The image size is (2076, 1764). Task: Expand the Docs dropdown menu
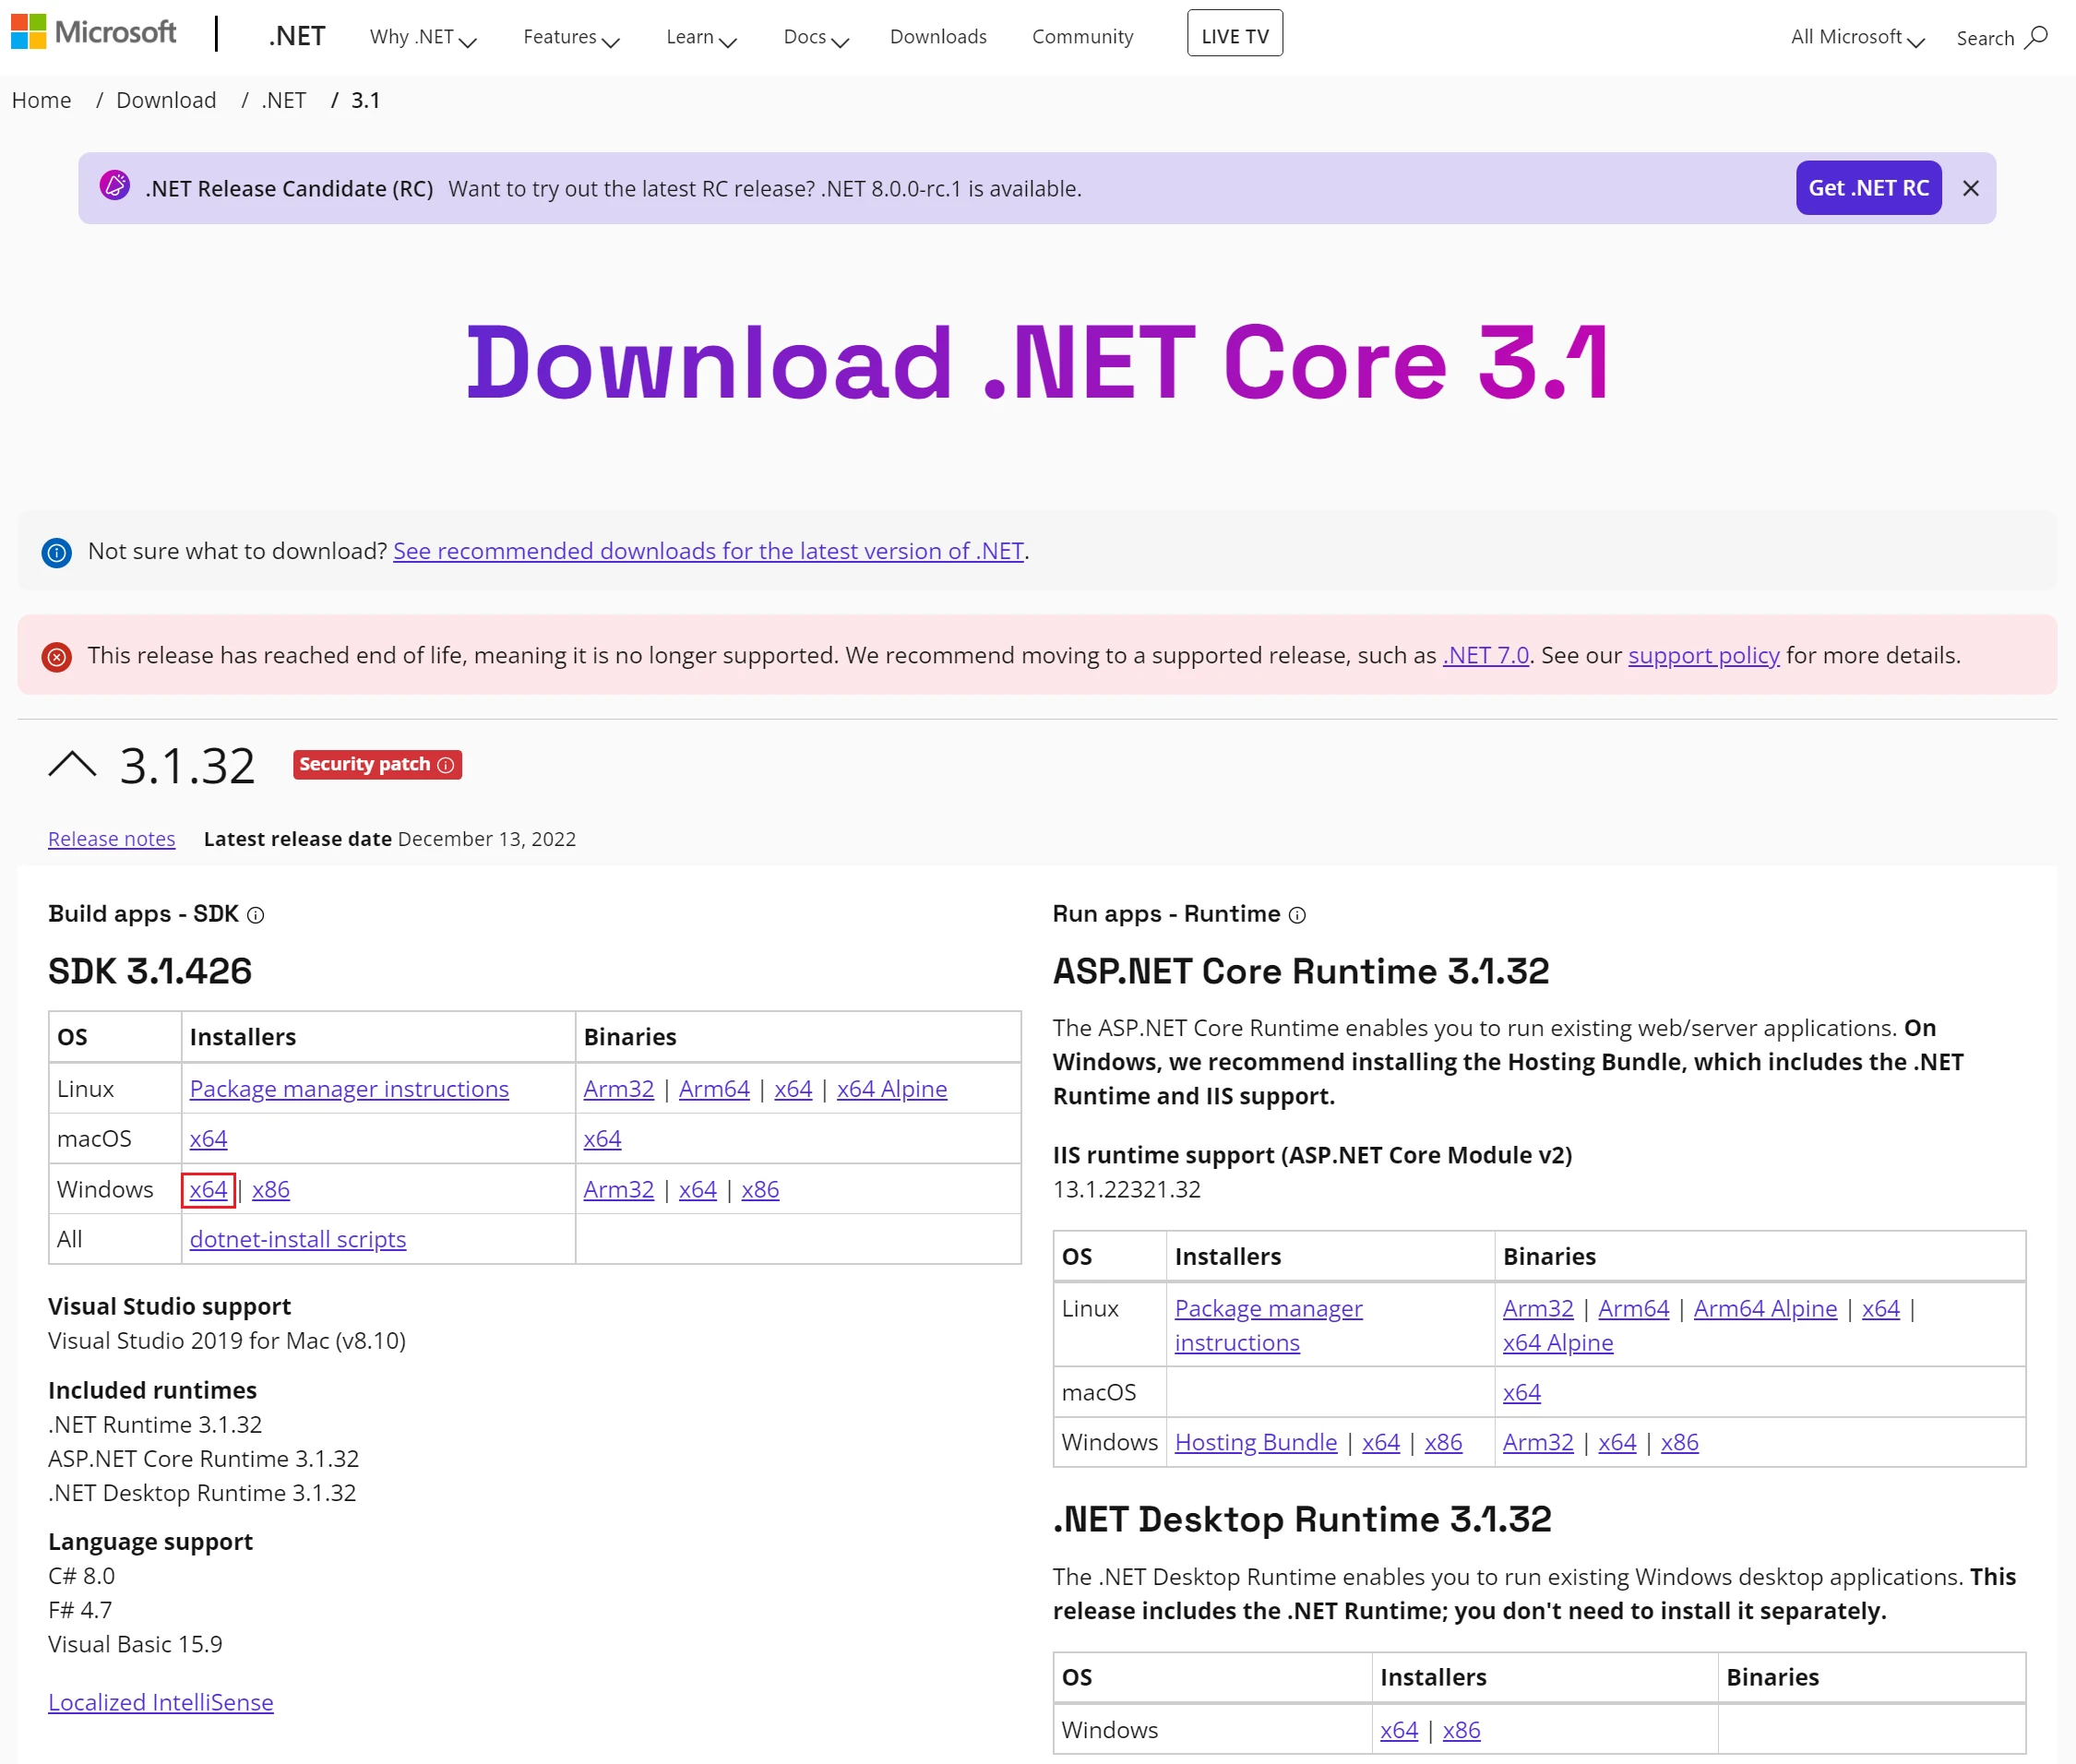(x=815, y=37)
